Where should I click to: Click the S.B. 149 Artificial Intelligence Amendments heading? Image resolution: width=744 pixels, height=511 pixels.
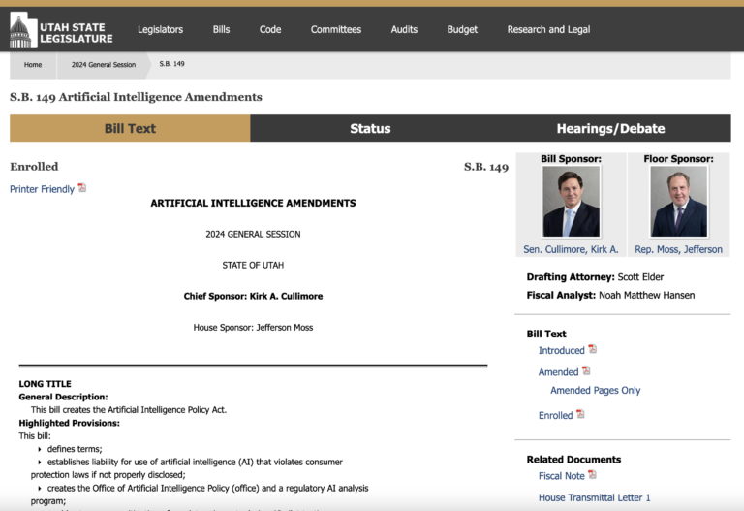click(x=137, y=97)
